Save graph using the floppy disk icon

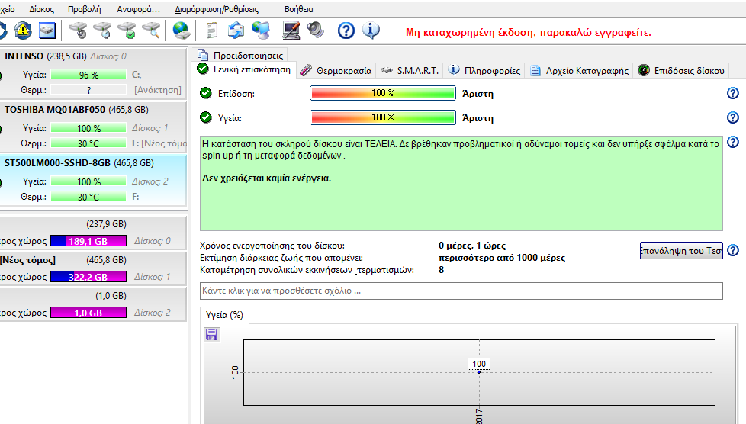212,334
